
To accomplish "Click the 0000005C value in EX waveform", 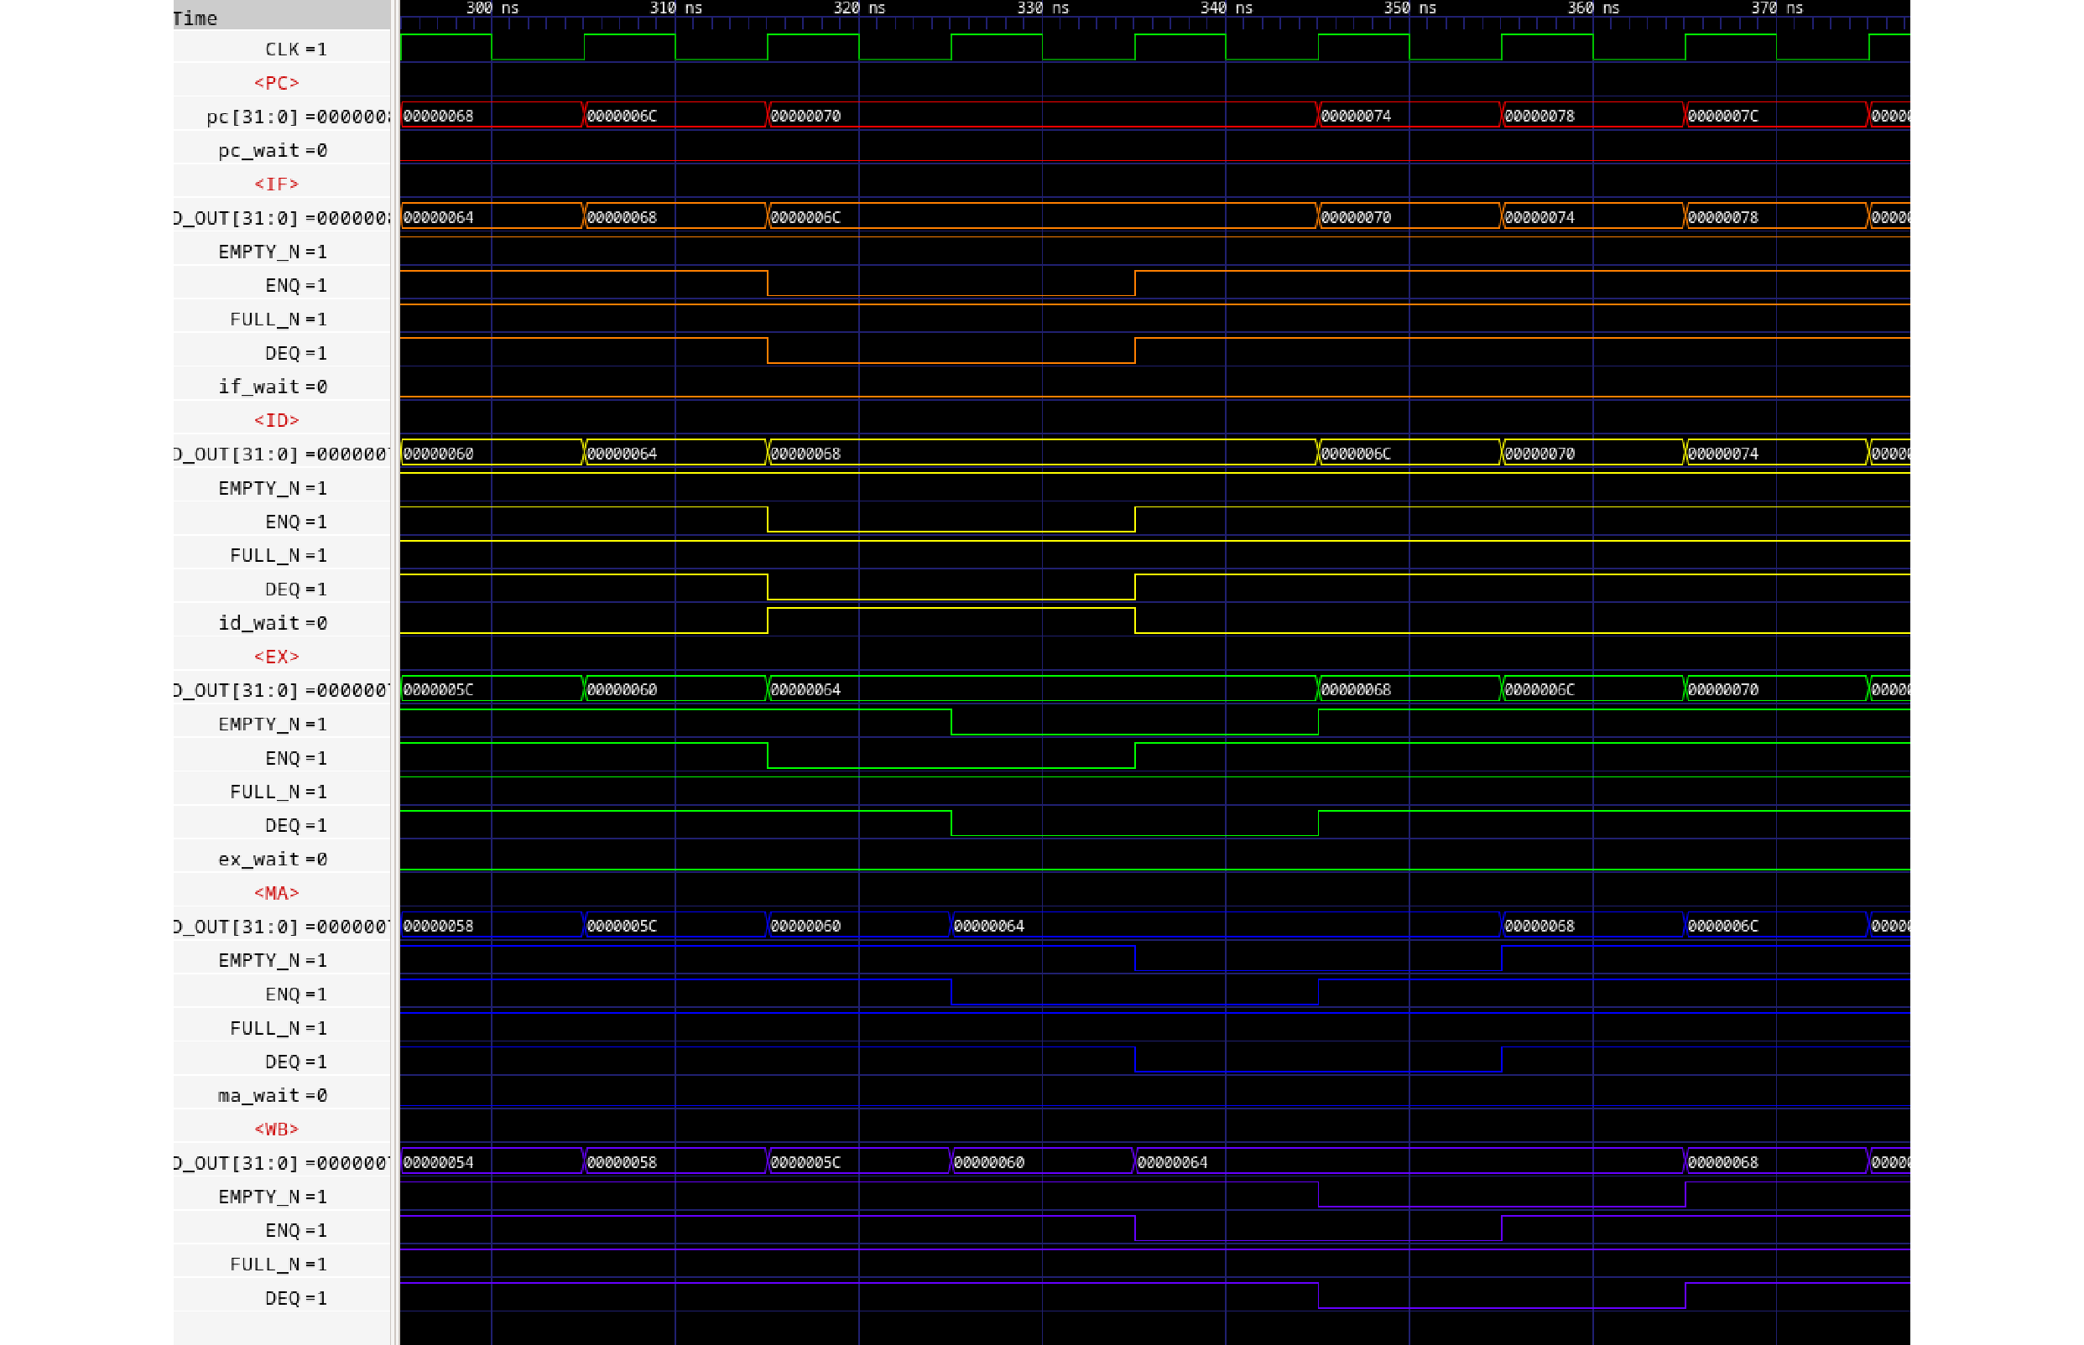I will 439,690.
